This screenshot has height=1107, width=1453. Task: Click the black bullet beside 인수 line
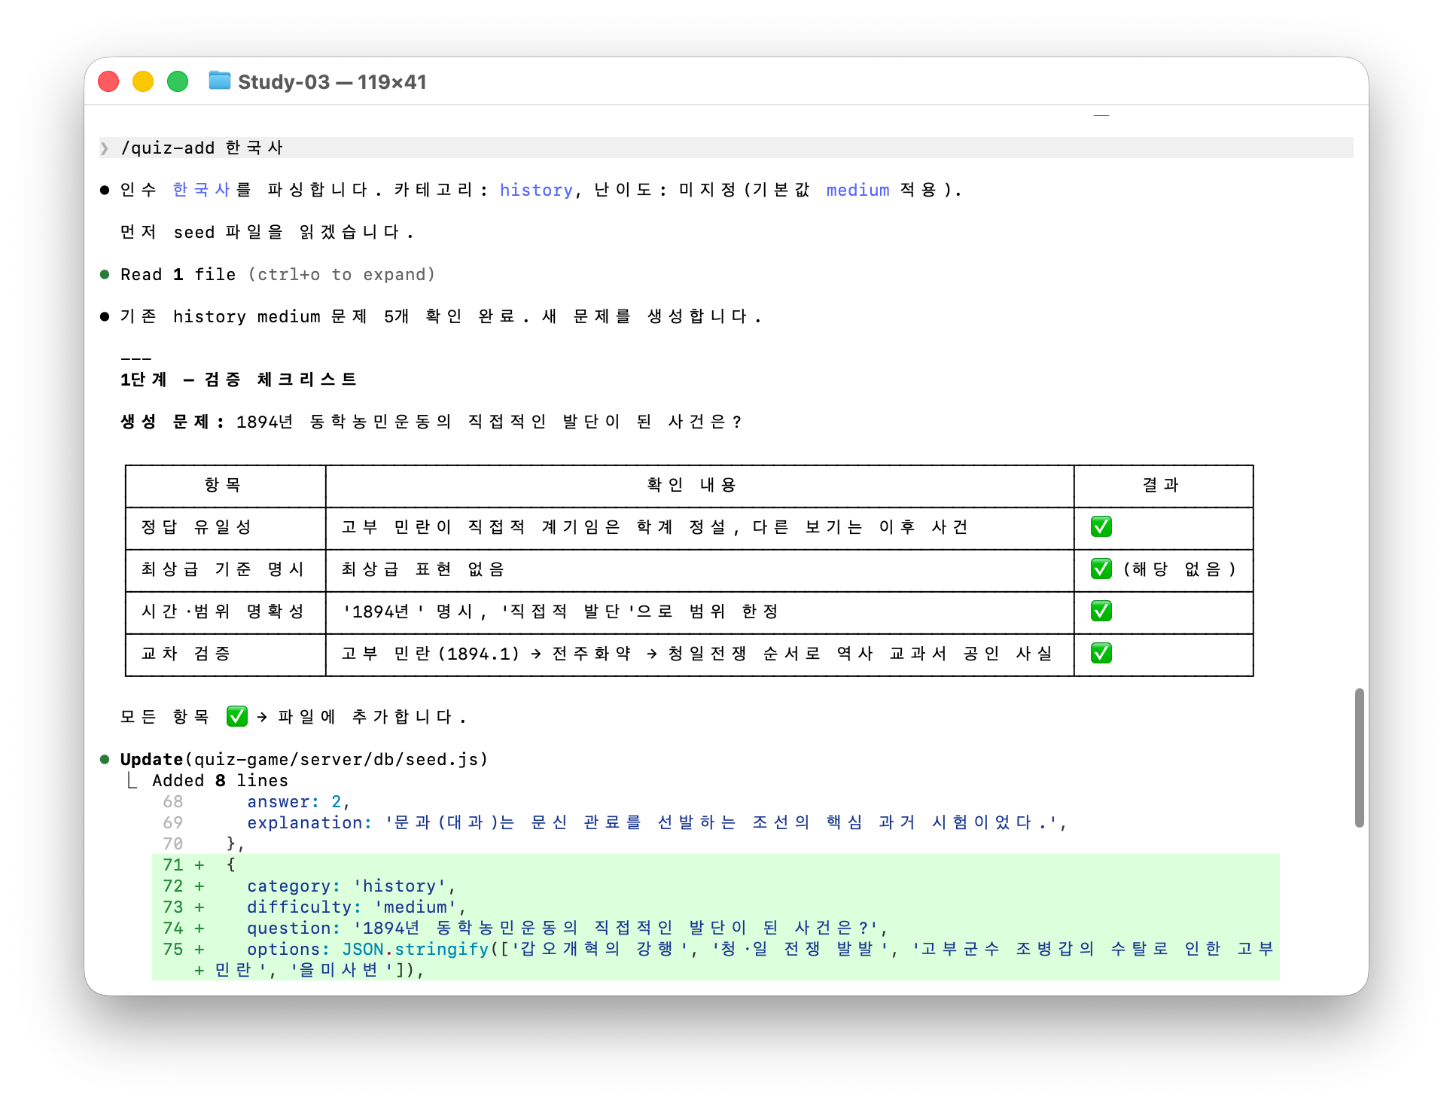click(x=105, y=191)
